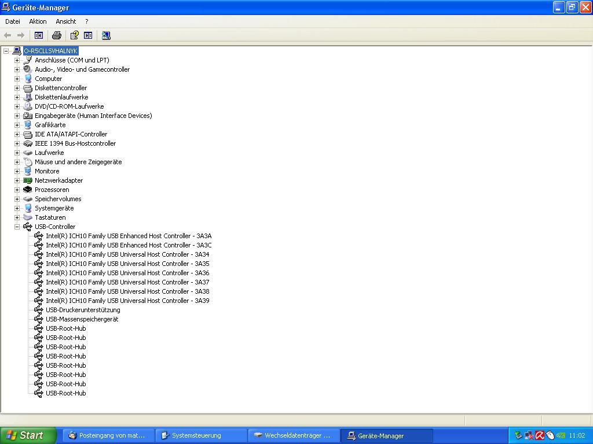
Task: Click the computer icon for O-R5CLLSVHALNYK
Action: point(17,51)
